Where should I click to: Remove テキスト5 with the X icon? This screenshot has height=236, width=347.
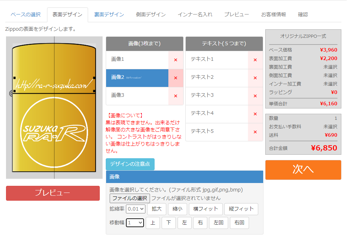[x=255, y=132]
